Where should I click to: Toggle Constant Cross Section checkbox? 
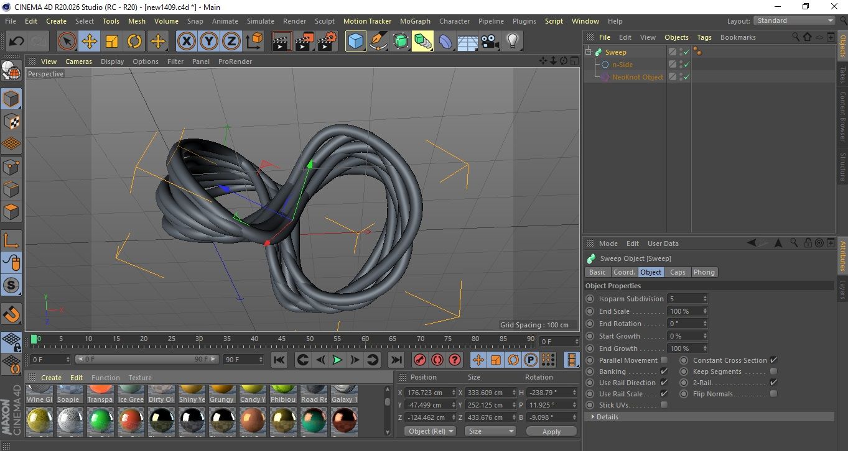point(773,360)
